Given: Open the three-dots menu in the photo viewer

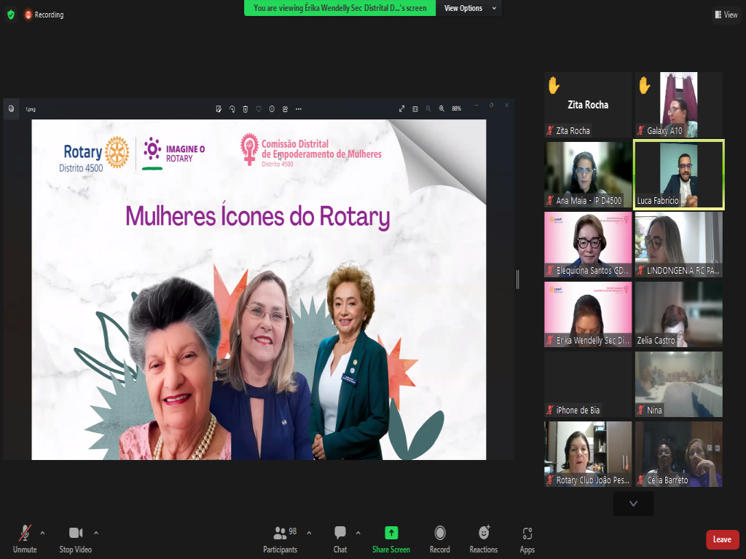Looking at the screenshot, I should [299, 108].
